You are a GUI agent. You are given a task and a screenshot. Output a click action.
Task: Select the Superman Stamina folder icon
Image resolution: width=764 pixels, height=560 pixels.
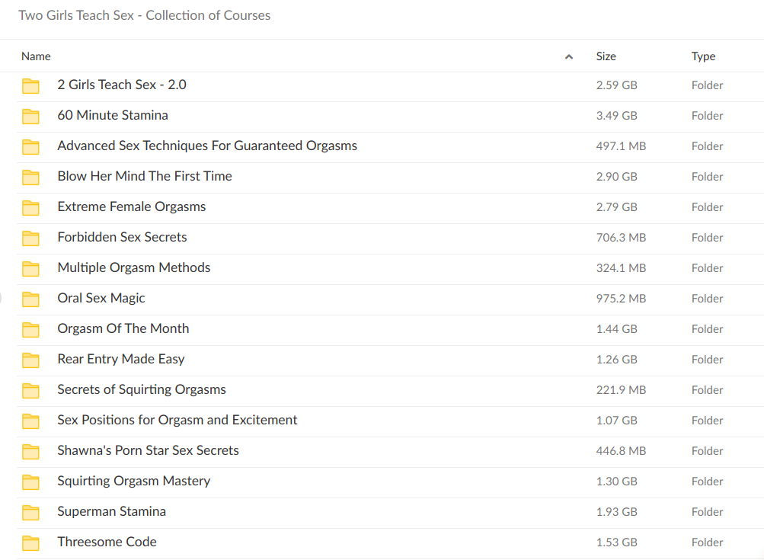tap(30, 512)
